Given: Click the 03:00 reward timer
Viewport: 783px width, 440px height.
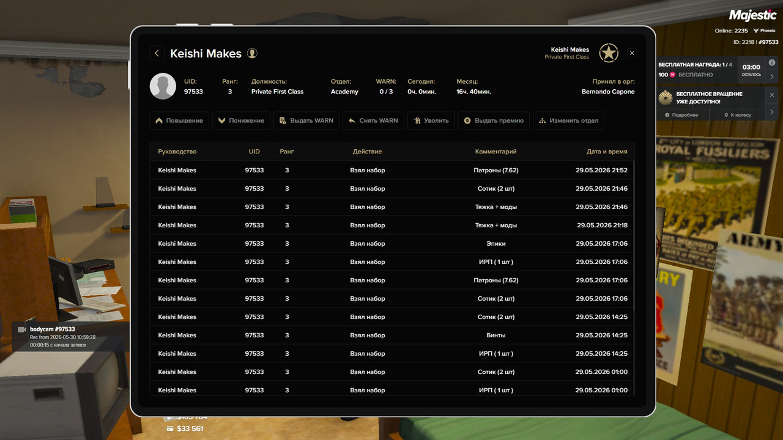Looking at the screenshot, I should (x=751, y=67).
